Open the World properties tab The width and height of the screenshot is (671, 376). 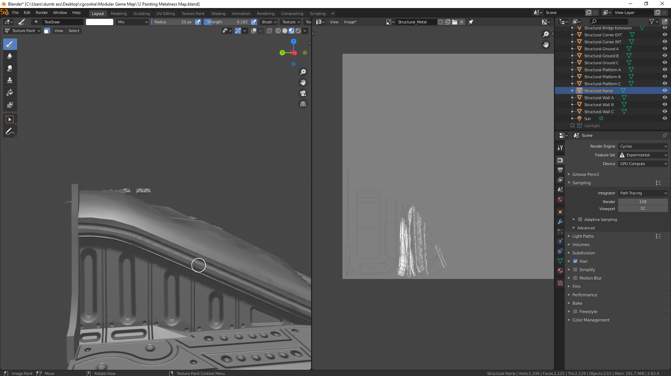point(560,199)
